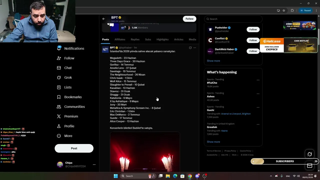320x180 pixels.
Task: Switch to the Subs tab
Action: click(x=148, y=39)
